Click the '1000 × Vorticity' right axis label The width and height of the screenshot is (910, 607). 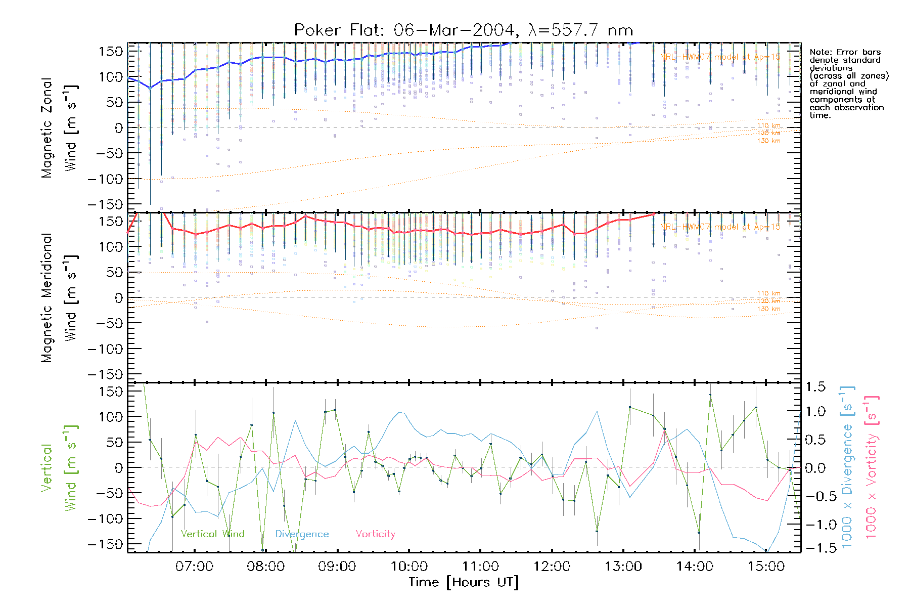[871, 468]
